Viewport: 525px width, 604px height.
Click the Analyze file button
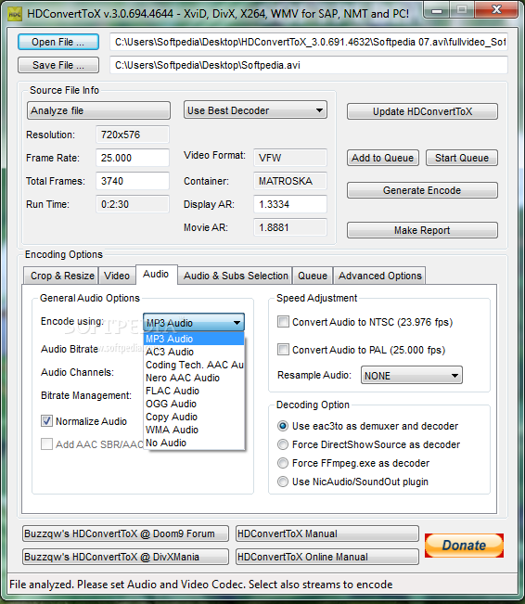click(x=98, y=110)
